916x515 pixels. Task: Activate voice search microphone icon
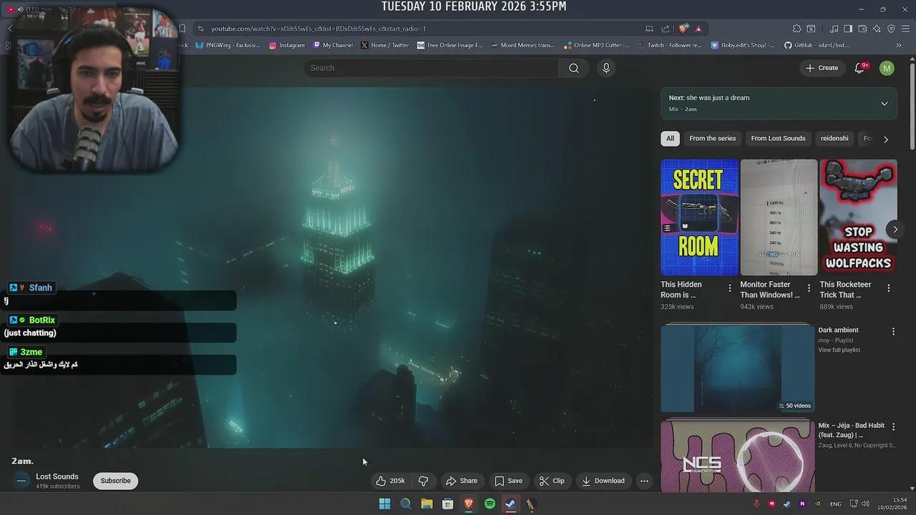(606, 68)
